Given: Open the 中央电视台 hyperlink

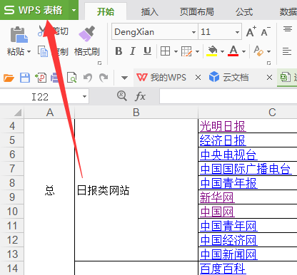Looking at the screenshot, I should 228,155.
